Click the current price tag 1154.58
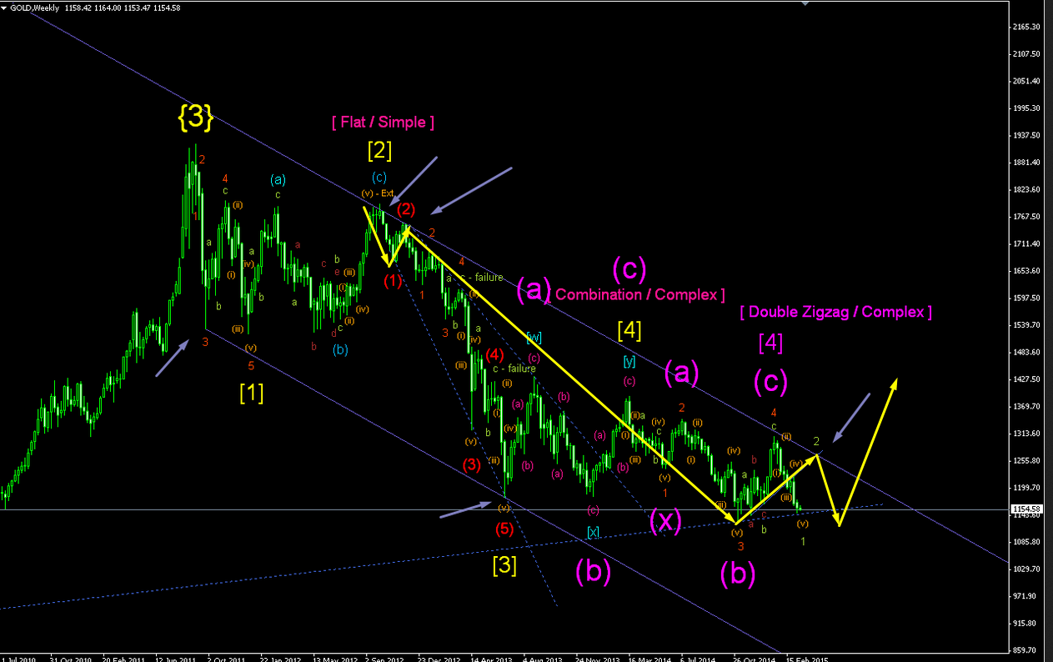Viewport: 1053px width, 662px height. [x=1025, y=509]
